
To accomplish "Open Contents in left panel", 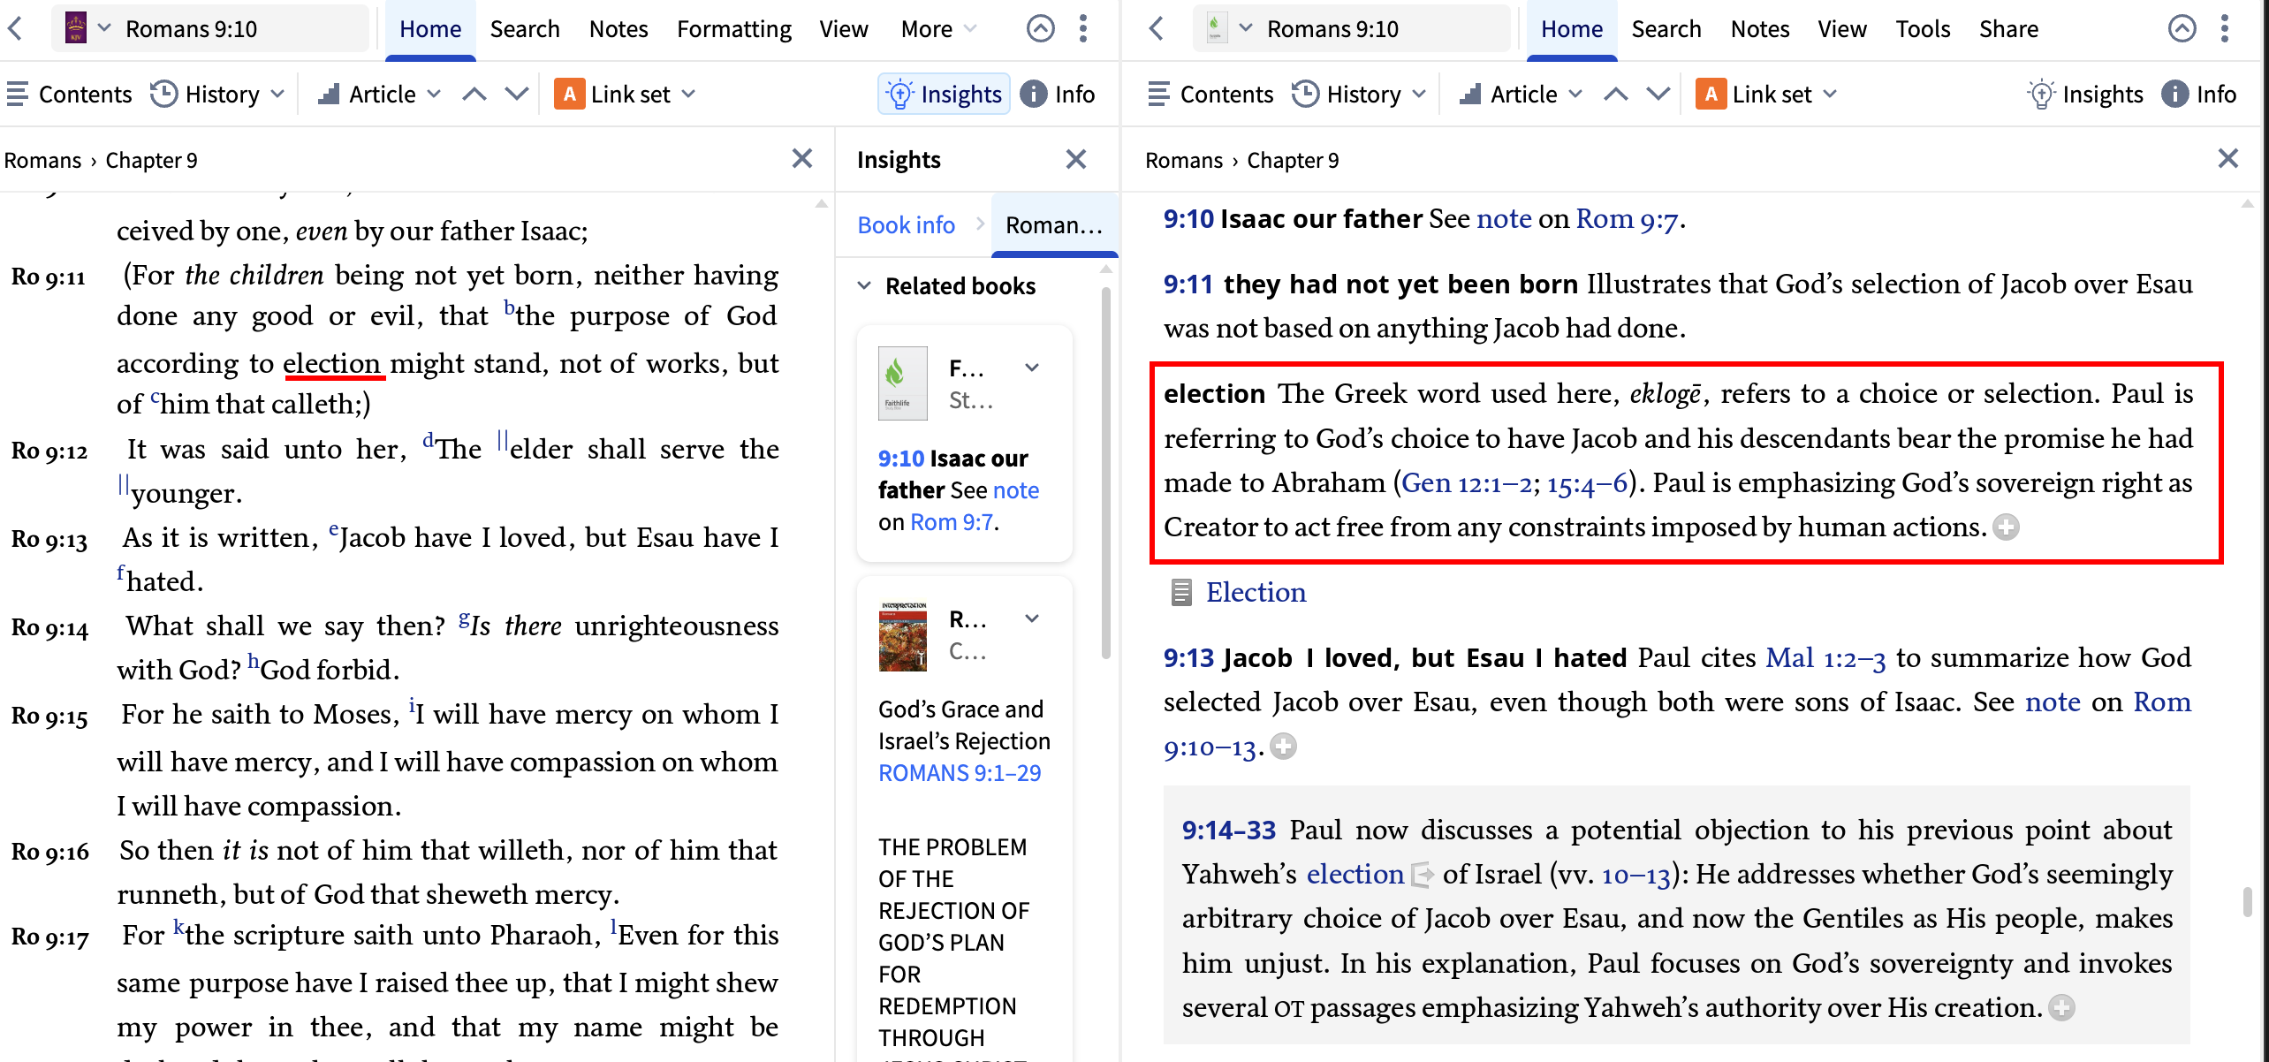I will (x=69, y=94).
